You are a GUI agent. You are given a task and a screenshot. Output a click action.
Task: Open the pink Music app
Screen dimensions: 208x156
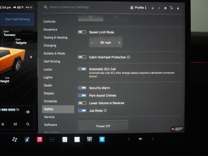click(x=40, y=139)
